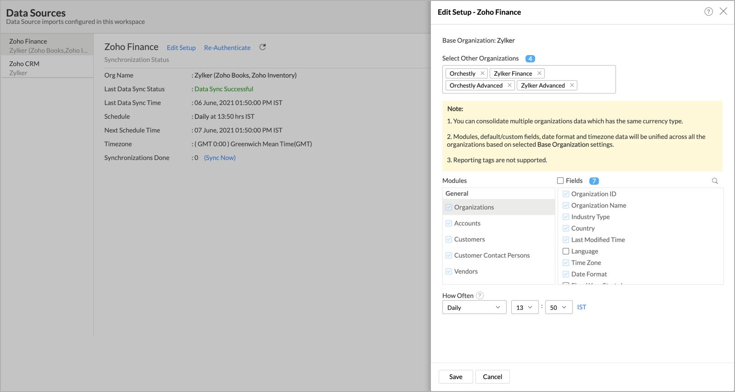The height and width of the screenshot is (392, 735).
Task: Remove Orchestly organization tag
Action: point(482,73)
